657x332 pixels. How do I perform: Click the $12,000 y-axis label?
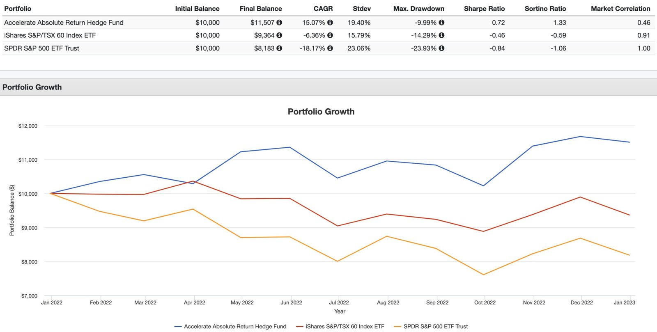click(28, 126)
